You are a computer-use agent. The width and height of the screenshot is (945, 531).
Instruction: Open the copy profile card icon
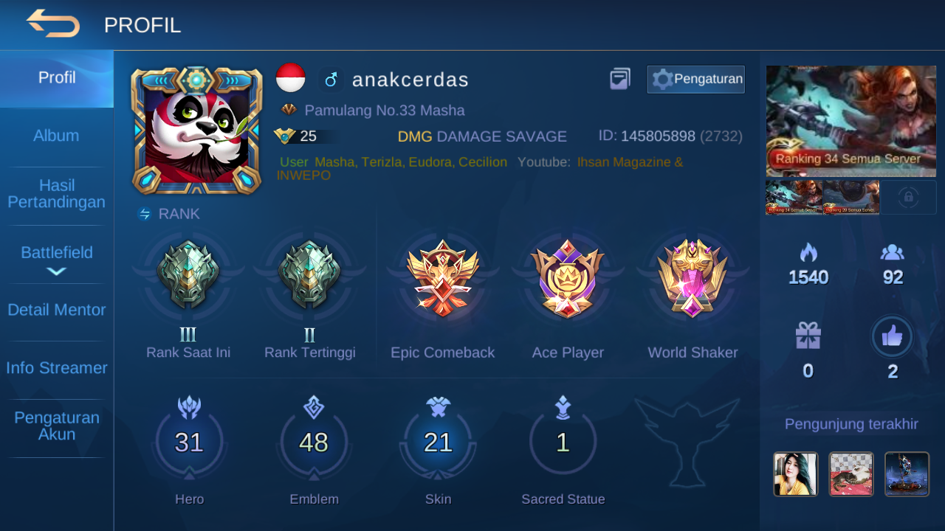(x=620, y=79)
